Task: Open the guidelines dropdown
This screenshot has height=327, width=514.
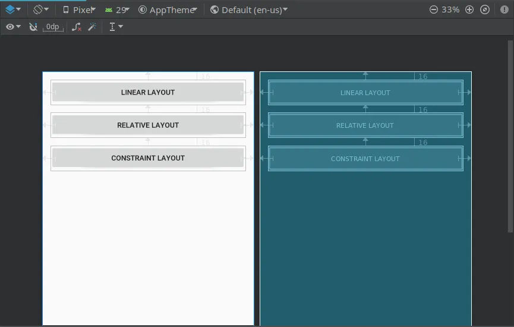Action: pos(116,27)
